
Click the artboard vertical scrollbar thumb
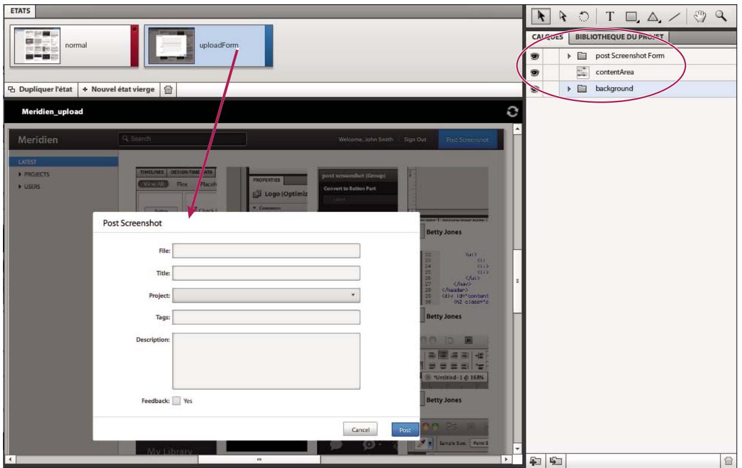(517, 281)
